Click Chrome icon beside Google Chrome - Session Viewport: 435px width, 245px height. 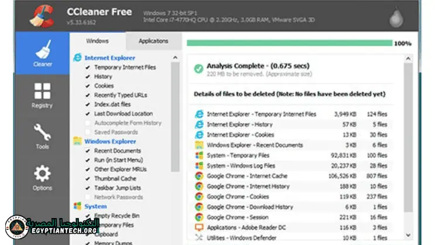pos(199,217)
